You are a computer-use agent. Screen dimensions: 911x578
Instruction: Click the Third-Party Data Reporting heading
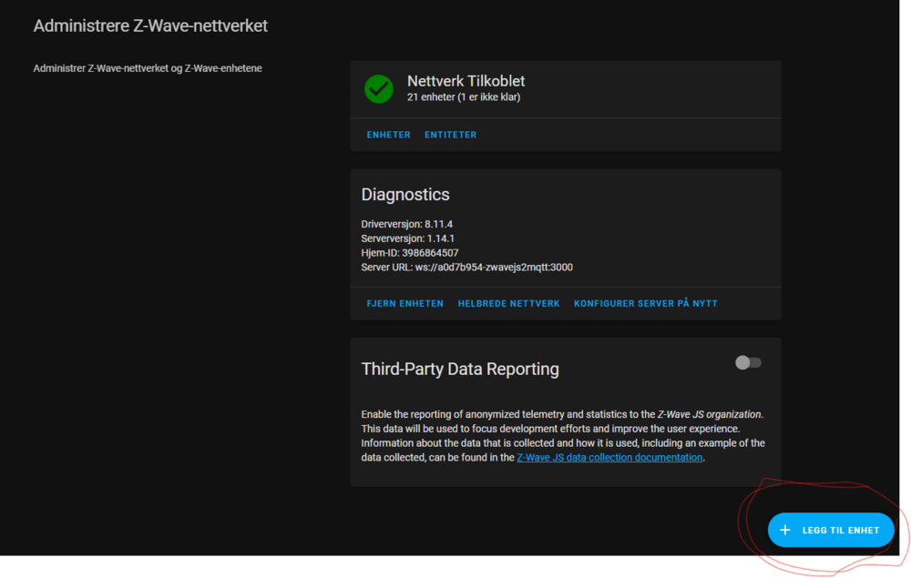(x=460, y=369)
